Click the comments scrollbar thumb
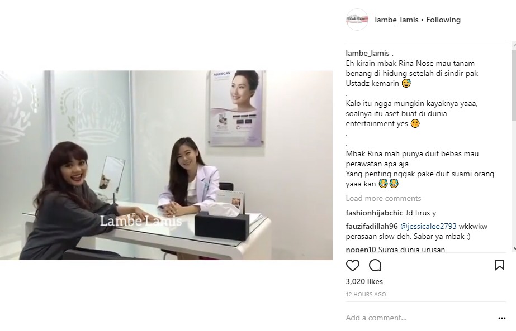 pos(514,85)
